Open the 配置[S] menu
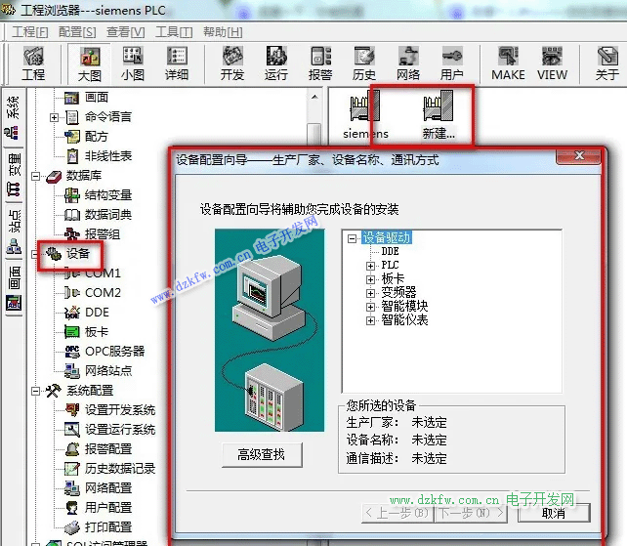627x546 pixels. 77,32
